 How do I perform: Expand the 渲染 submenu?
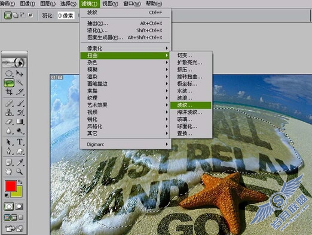(125, 76)
